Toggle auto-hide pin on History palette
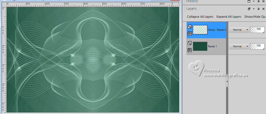The image size is (266, 114). (x=258, y=1)
